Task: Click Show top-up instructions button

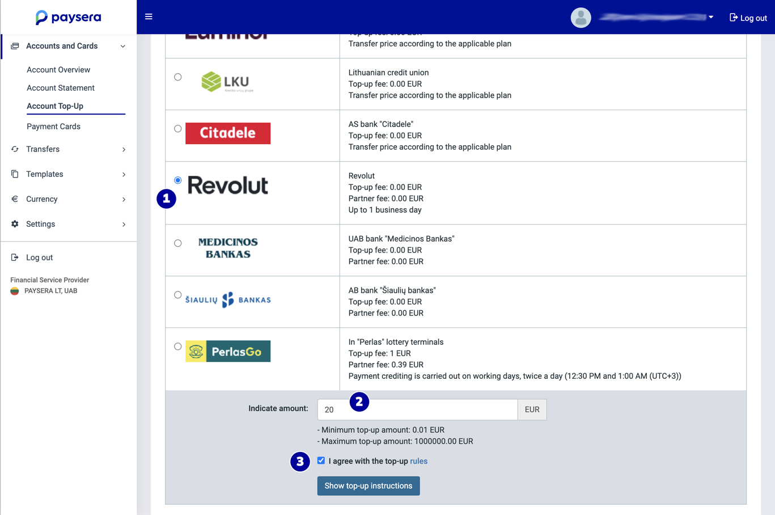Action: (x=369, y=486)
